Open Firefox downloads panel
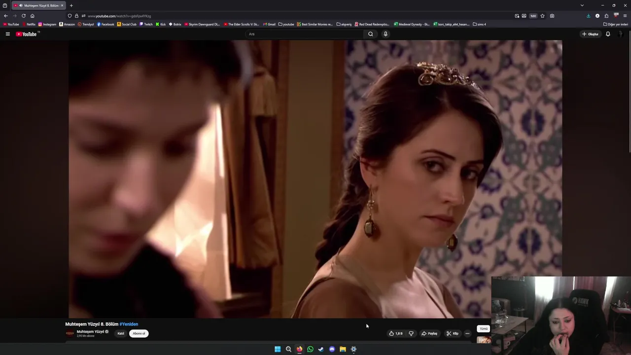The width and height of the screenshot is (631, 355). [x=588, y=16]
